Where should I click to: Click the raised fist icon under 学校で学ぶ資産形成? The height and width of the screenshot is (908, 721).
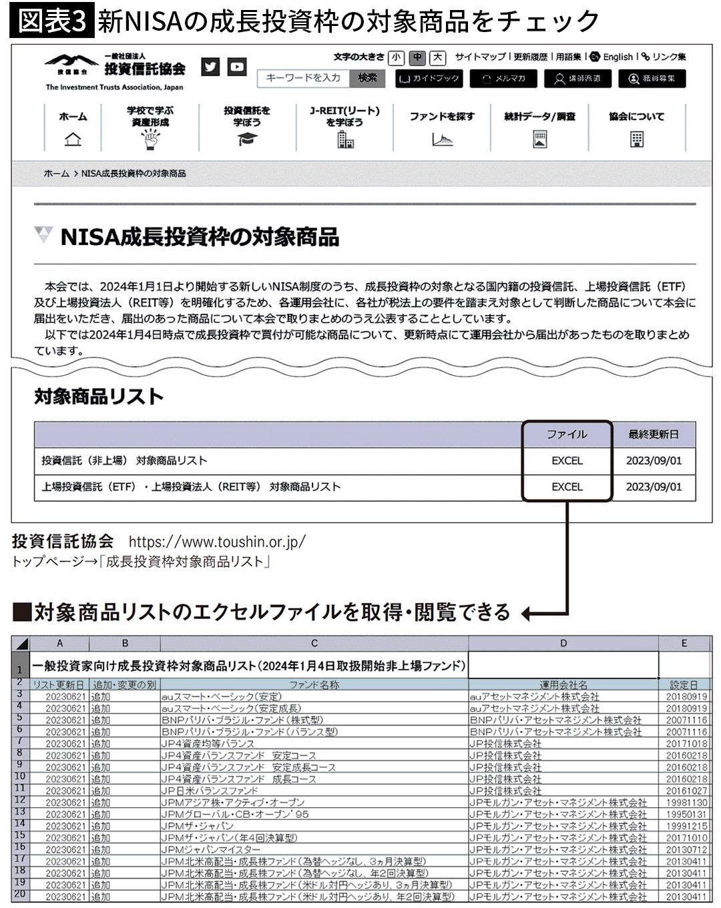150,139
